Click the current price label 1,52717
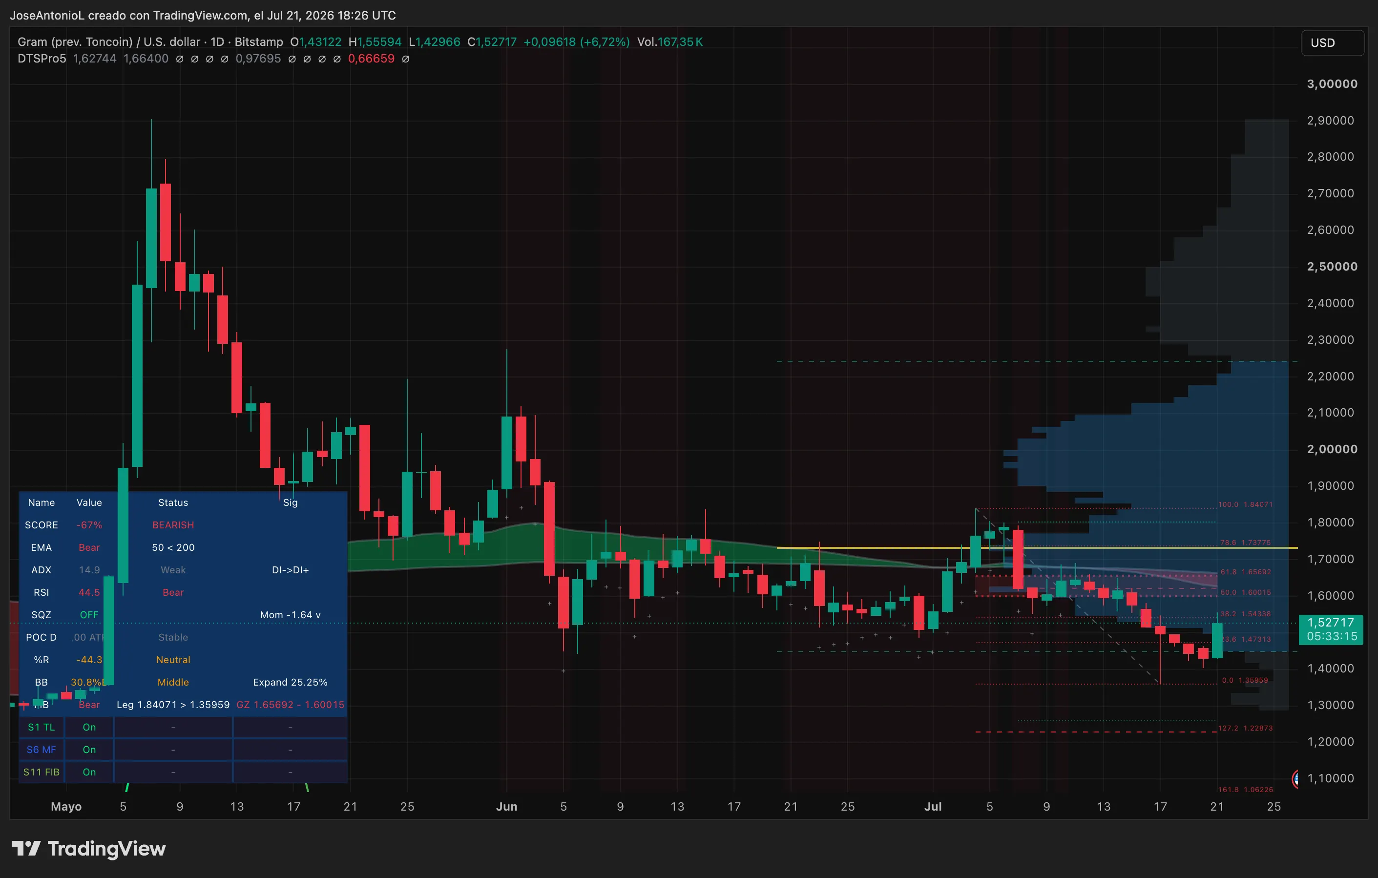 point(1331,622)
